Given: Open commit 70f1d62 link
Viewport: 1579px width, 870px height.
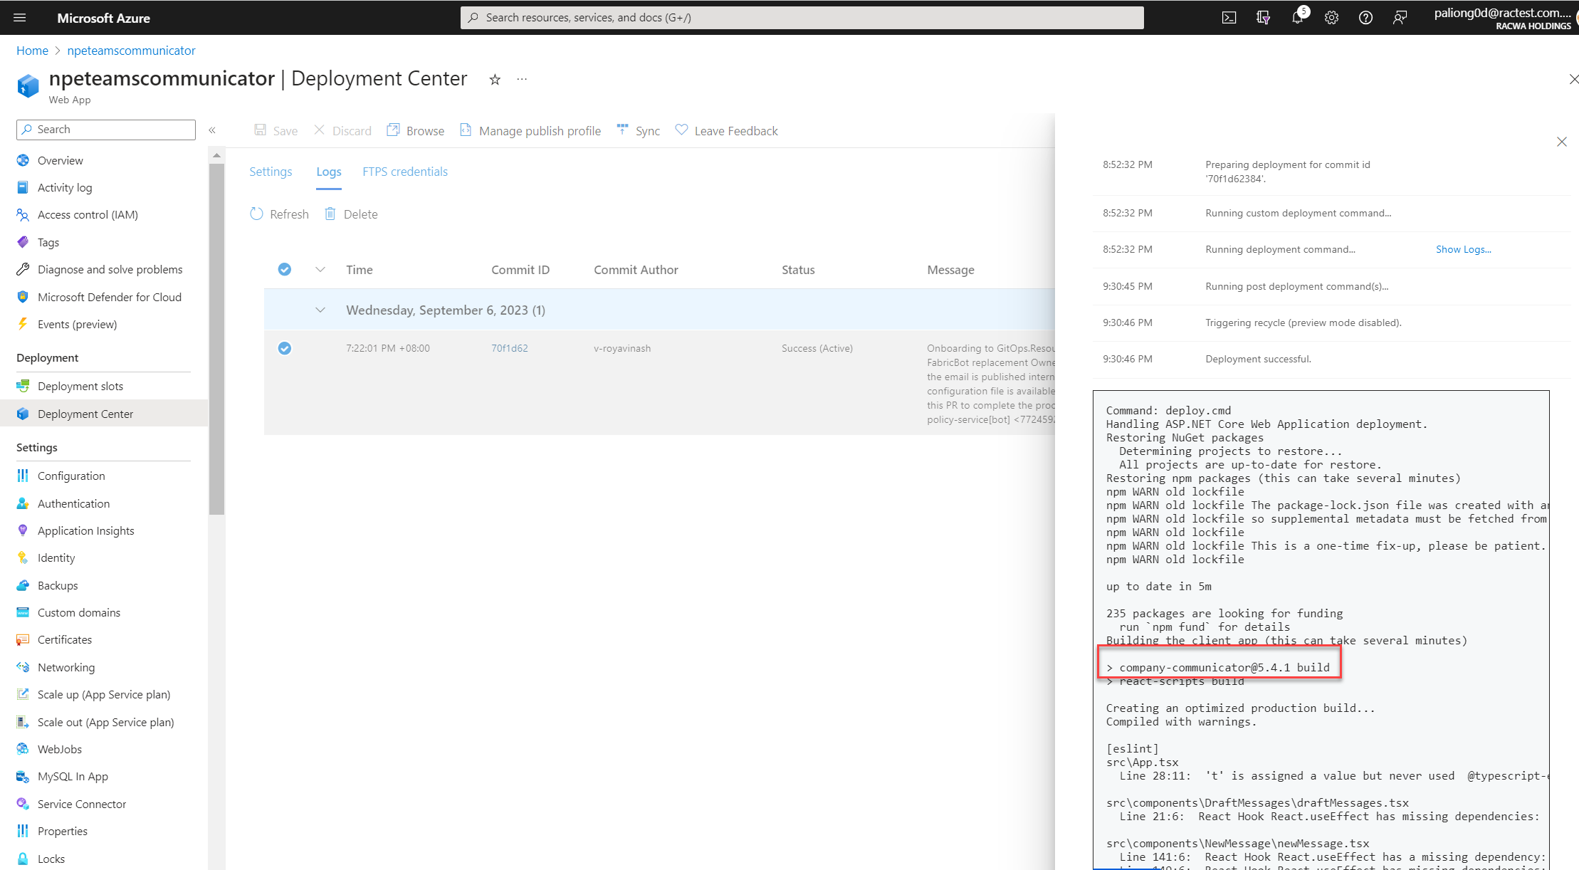Looking at the screenshot, I should pos(510,348).
